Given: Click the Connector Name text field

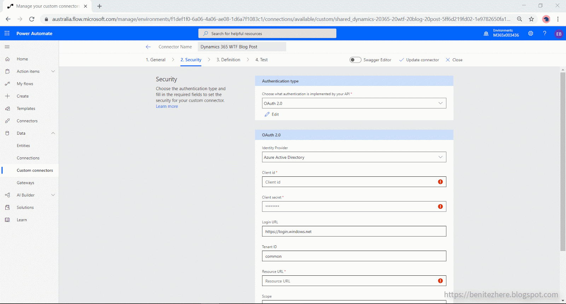Looking at the screenshot, I should (242, 47).
